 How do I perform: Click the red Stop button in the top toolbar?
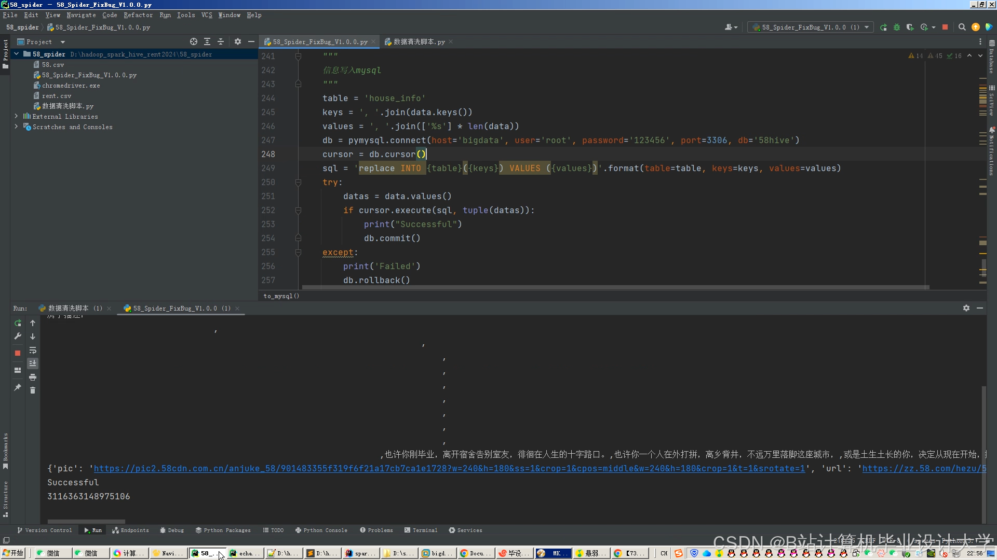[945, 27]
